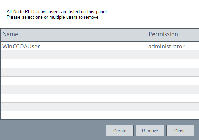The image size is (199, 140).
Task: Select the administrator permission cell
Action: (173, 46)
